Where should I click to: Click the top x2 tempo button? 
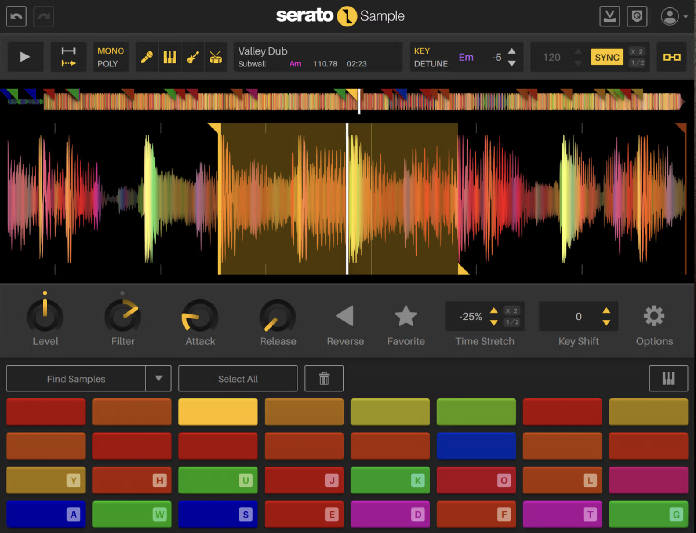tap(637, 51)
